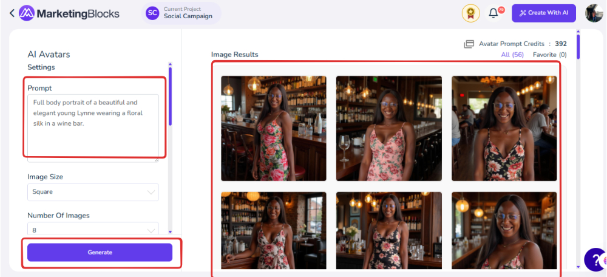This screenshot has height=277, width=607.
Task: Click the Image Results heading
Action: 234,55
